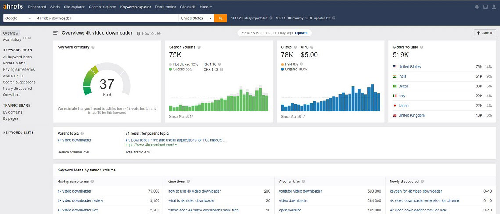The image size is (500, 214).
Task: Open Site audit in the top navigation
Action: point(188,7)
